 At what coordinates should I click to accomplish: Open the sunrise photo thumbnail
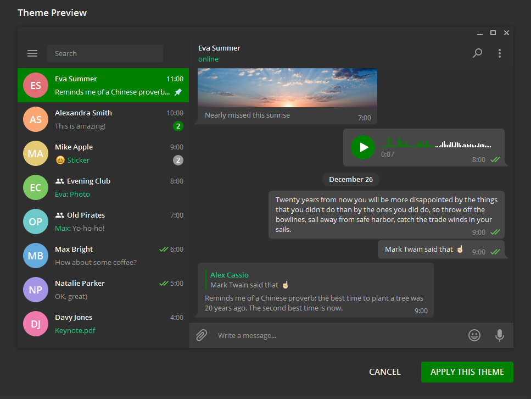pos(287,87)
